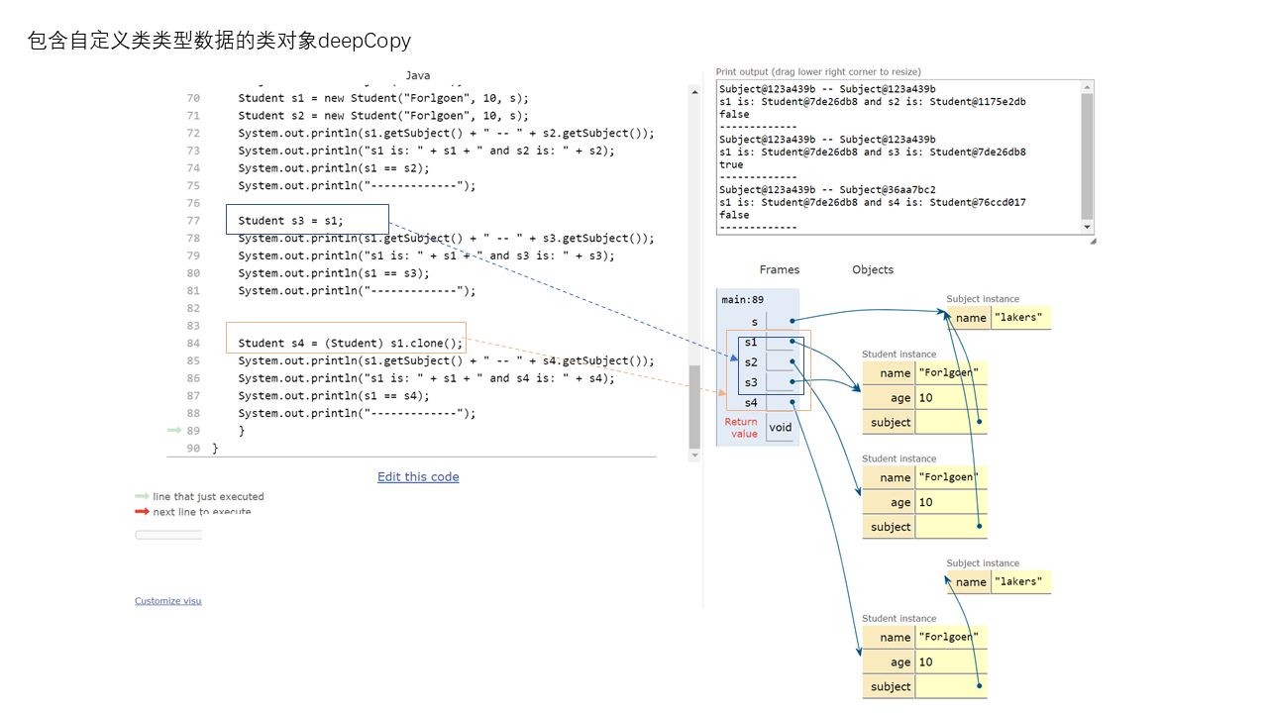Click the execution step slider bar
This screenshot has height=713, width=1268.
[x=168, y=535]
